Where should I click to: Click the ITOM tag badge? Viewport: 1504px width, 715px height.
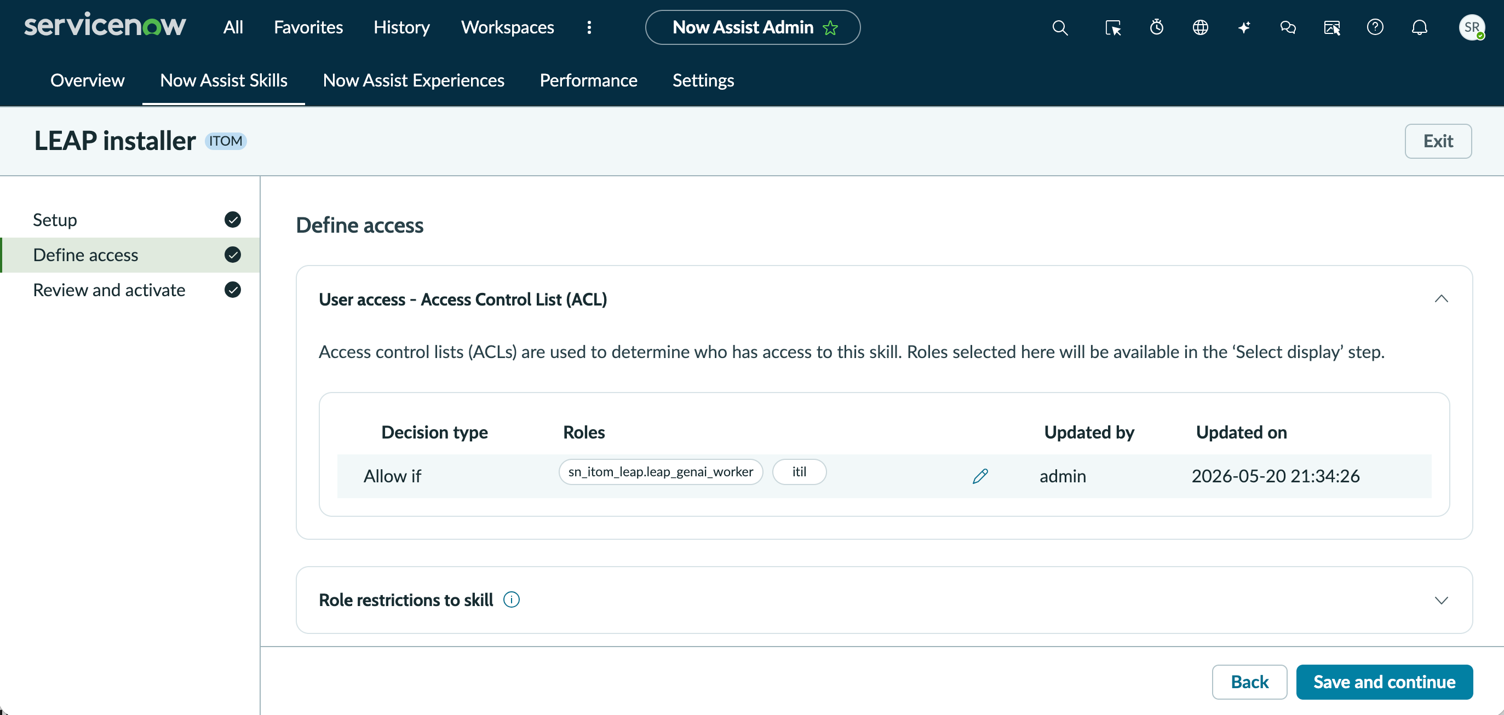[x=225, y=141]
